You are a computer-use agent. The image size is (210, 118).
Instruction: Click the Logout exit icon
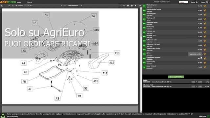click(207, 2)
